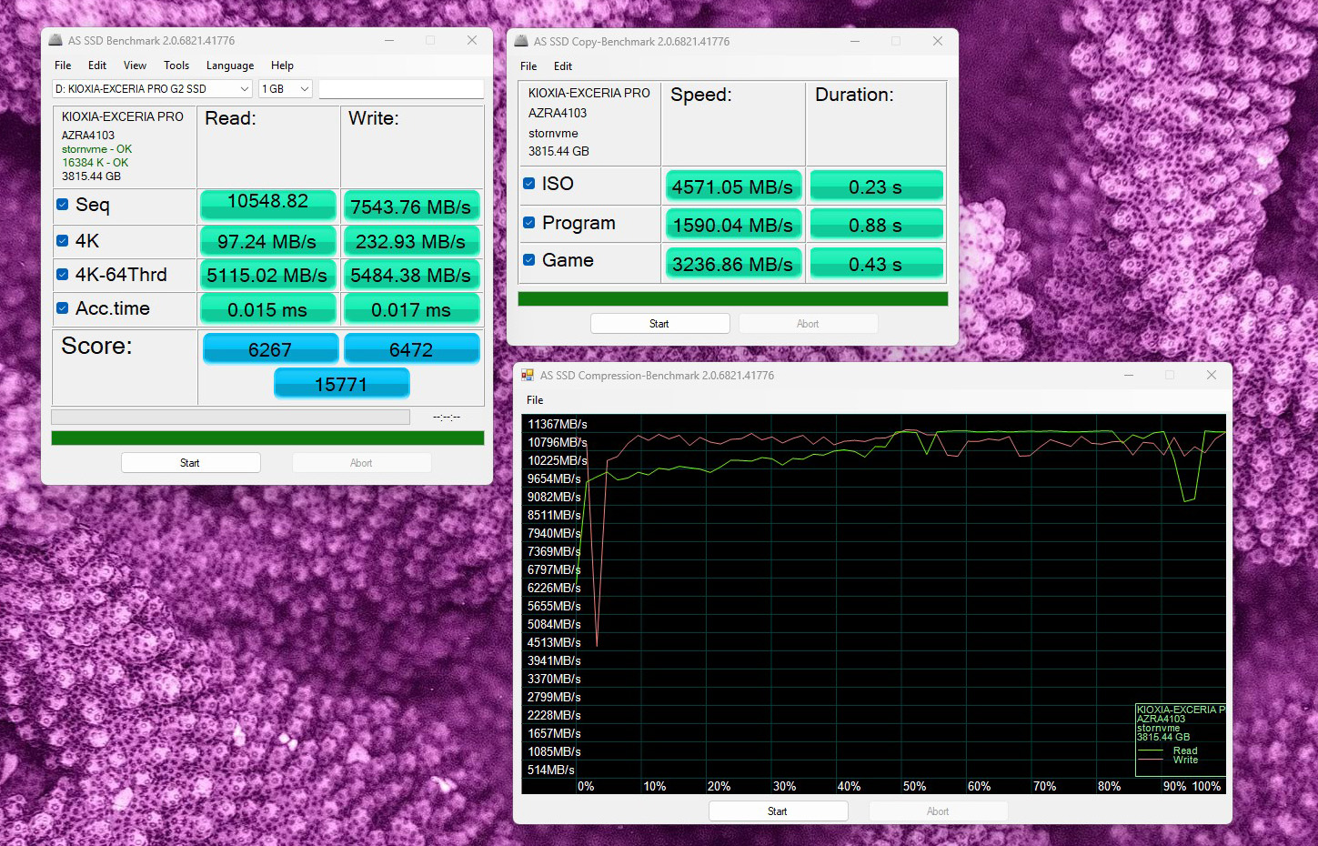Toggle the 4K-64Thrd test checkbox
Image resolution: width=1318 pixels, height=846 pixels.
click(x=63, y=275)
